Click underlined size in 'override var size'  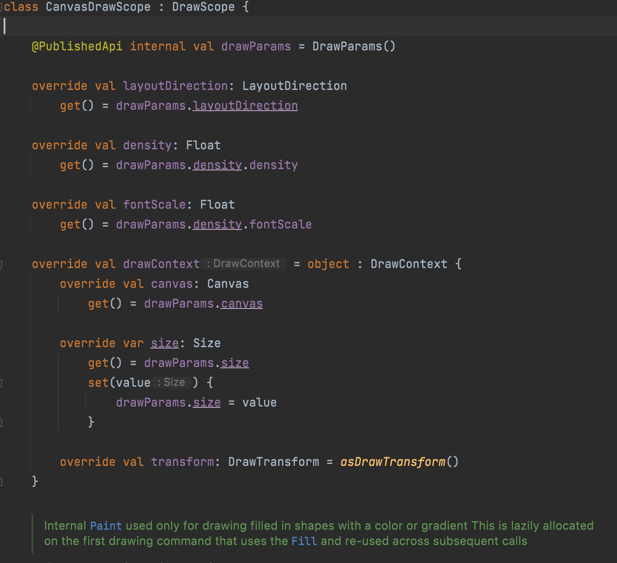coord(165,343)
